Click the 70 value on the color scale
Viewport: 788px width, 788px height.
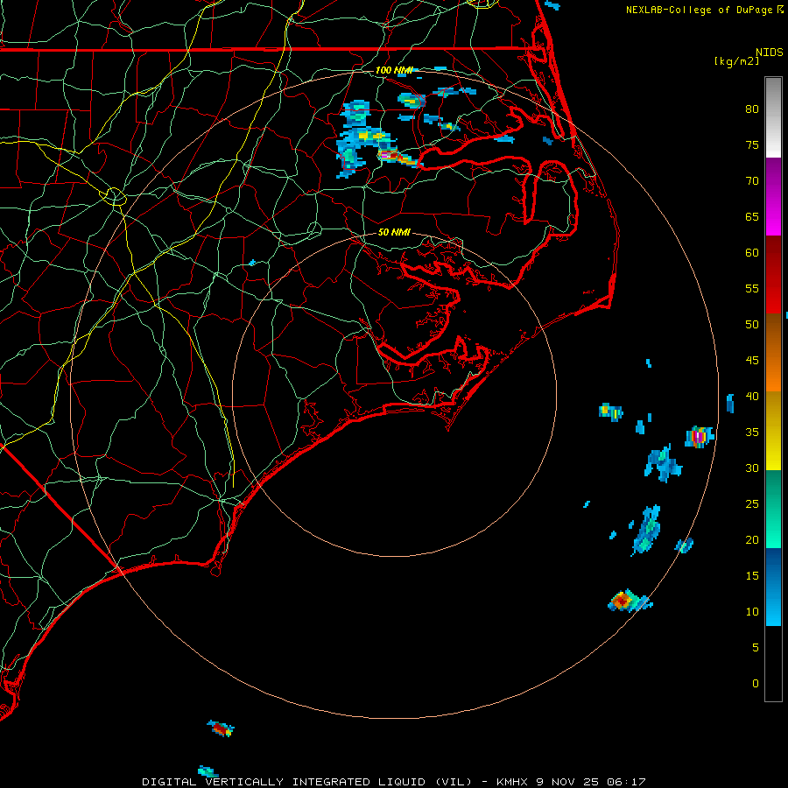point(752,181)
